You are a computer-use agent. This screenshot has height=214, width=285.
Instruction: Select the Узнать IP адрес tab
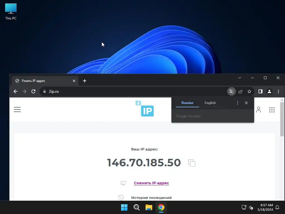45,81
